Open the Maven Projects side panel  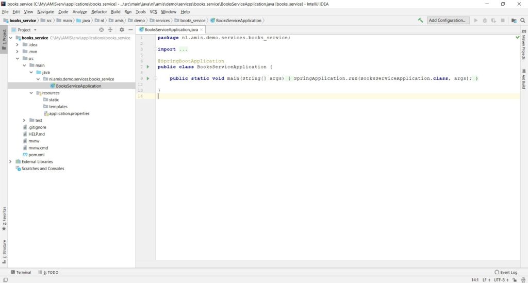(x=523, y=44)
